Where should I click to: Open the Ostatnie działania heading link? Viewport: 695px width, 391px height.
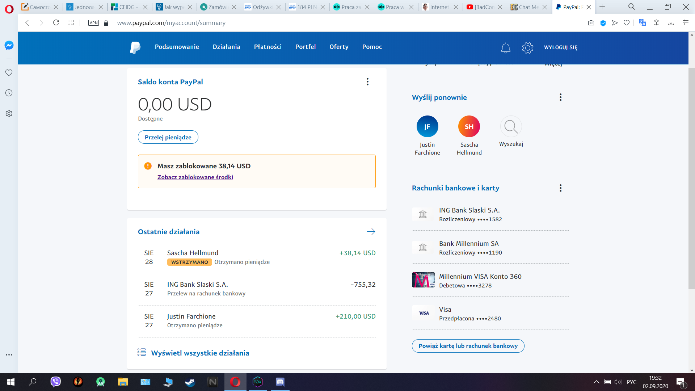(169, 232)
